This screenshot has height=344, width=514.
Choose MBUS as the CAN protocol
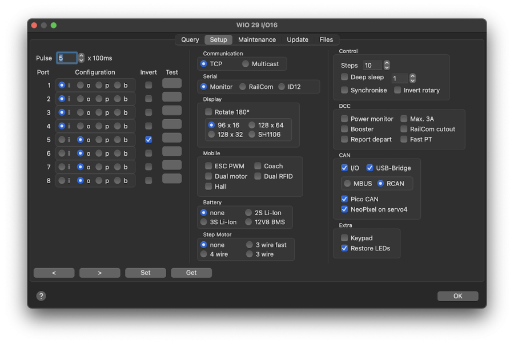pyautogui.click(x=347, y=184)
